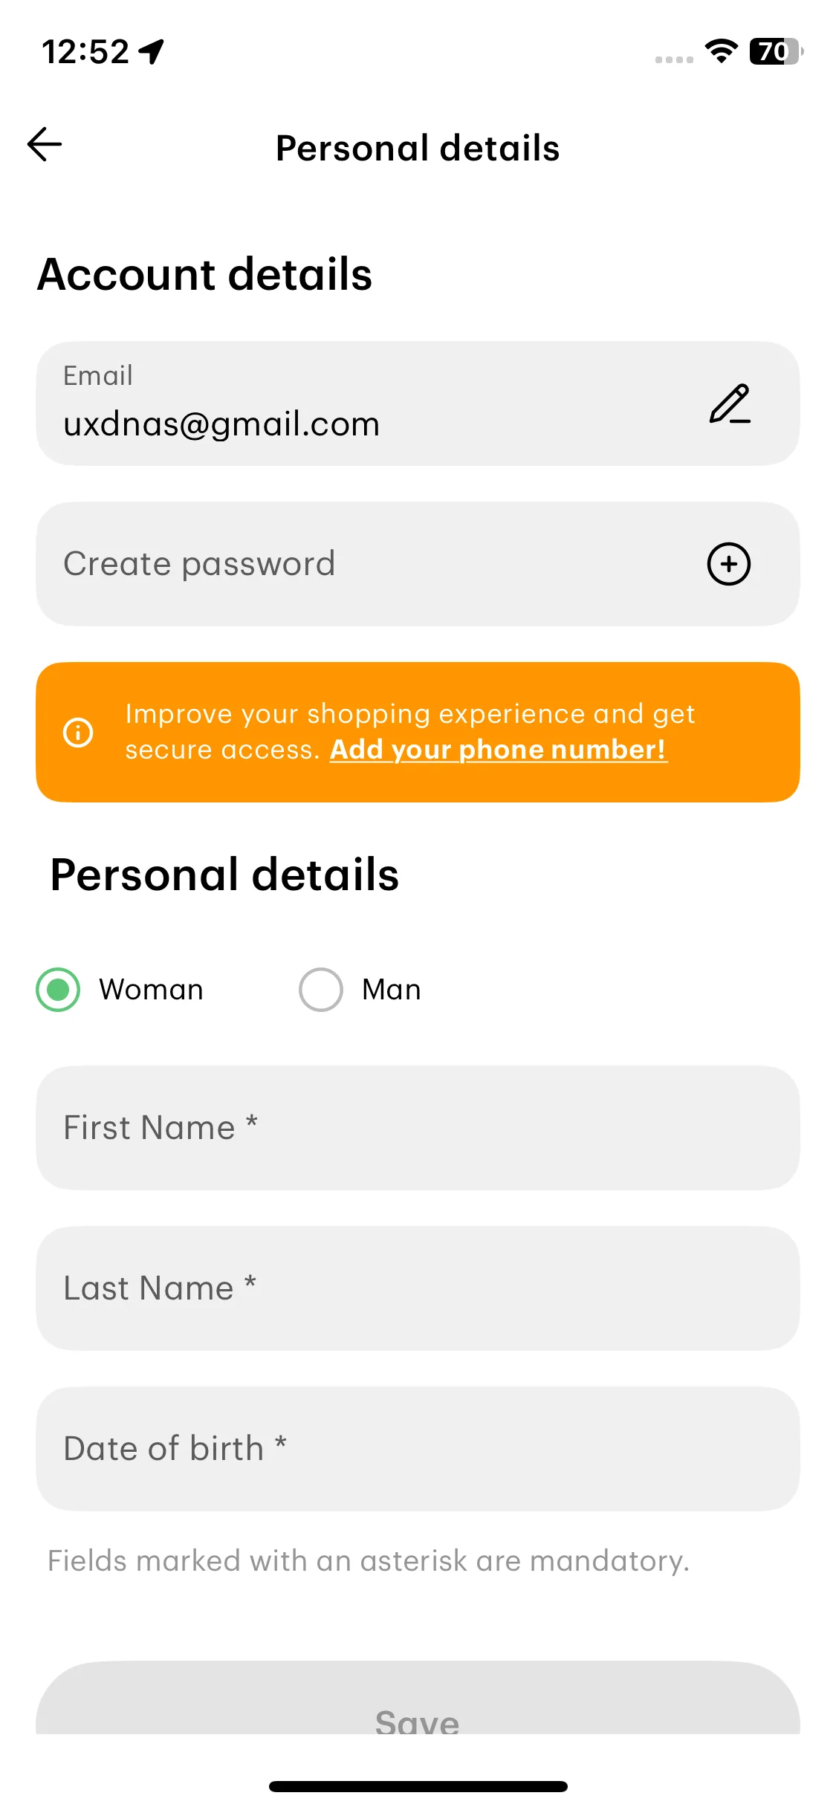Select the Woman radio button

(x=58, y=990)
